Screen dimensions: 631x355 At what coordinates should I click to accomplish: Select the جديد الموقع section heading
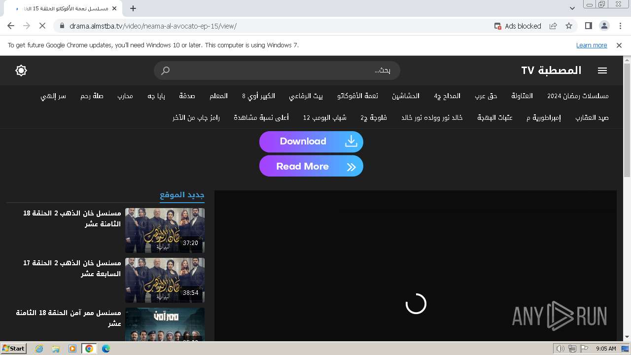(x=182, y=195)
